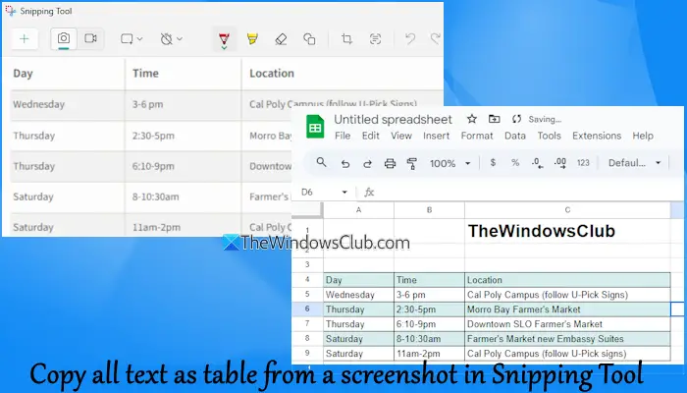The width and height of the screenshot is (687, 393).
Task: Click the Search the menus magnifier
Action: [x=322, y=163]
